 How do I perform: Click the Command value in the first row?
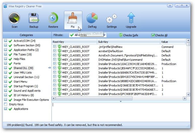pos(168,47)
